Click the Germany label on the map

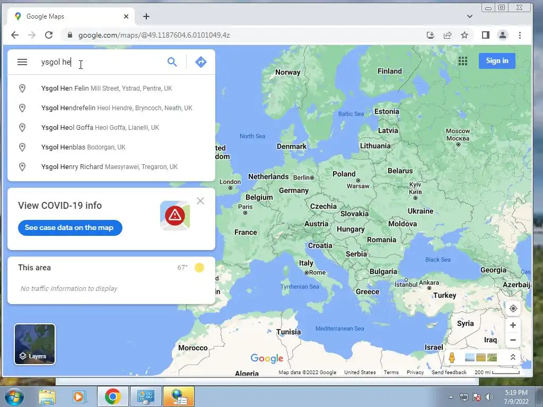coord(294,190)
